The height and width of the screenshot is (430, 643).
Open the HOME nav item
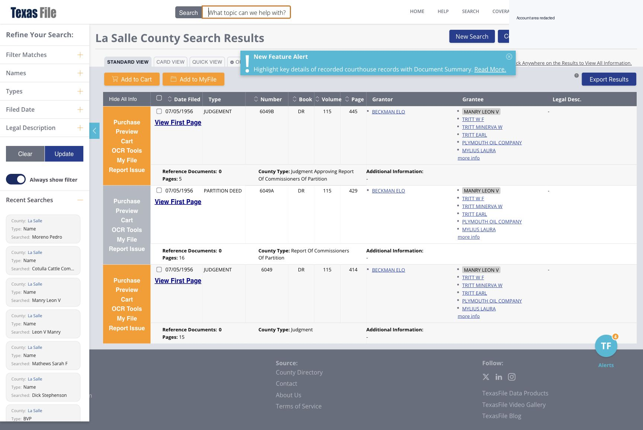click(x=417, y=12)
